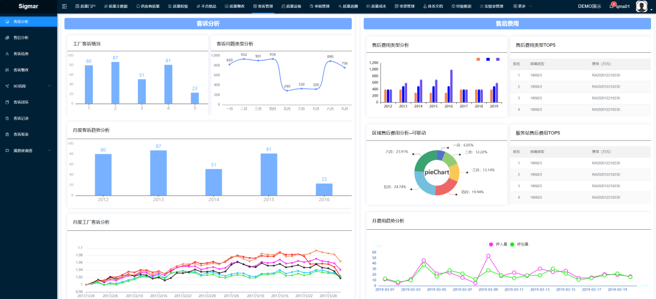This screenshot has height=299, width=656.
Task: Open the 变更管理 top menu
Action: (405, 6)
